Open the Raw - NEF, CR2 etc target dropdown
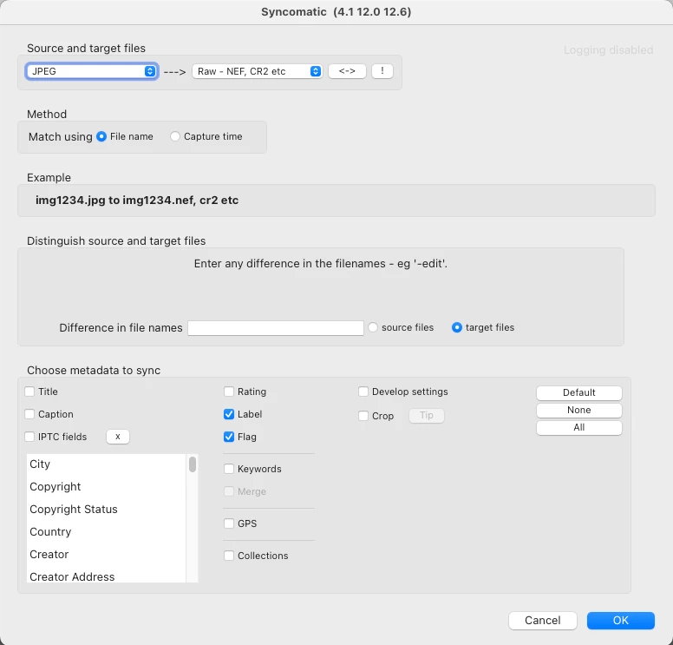This screenshot has height=645, width=673. click(x=257, y=71)
